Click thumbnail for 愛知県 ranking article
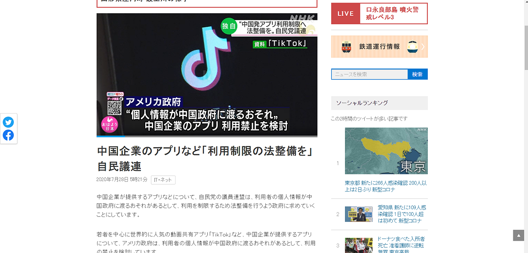 (x=359, y=214)
